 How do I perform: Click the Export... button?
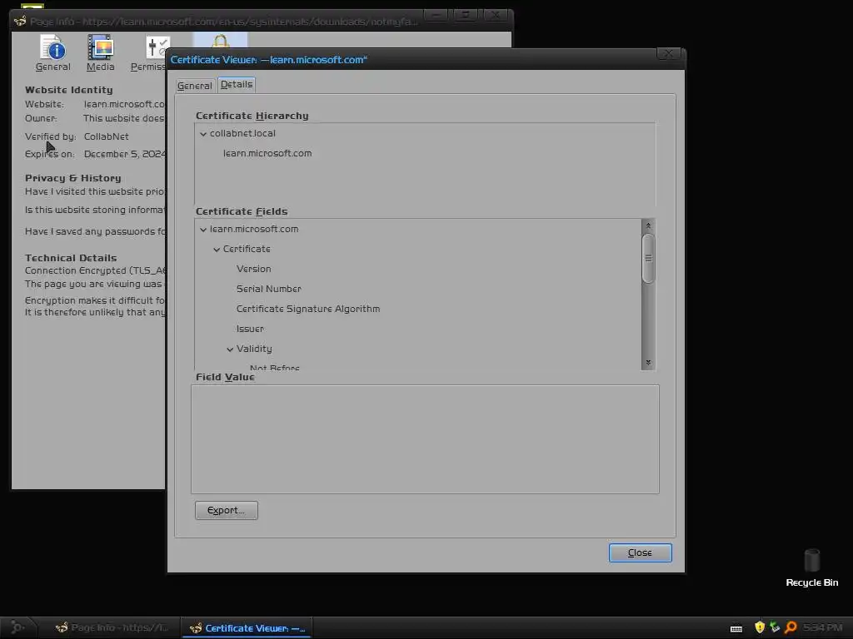point(227,510)
